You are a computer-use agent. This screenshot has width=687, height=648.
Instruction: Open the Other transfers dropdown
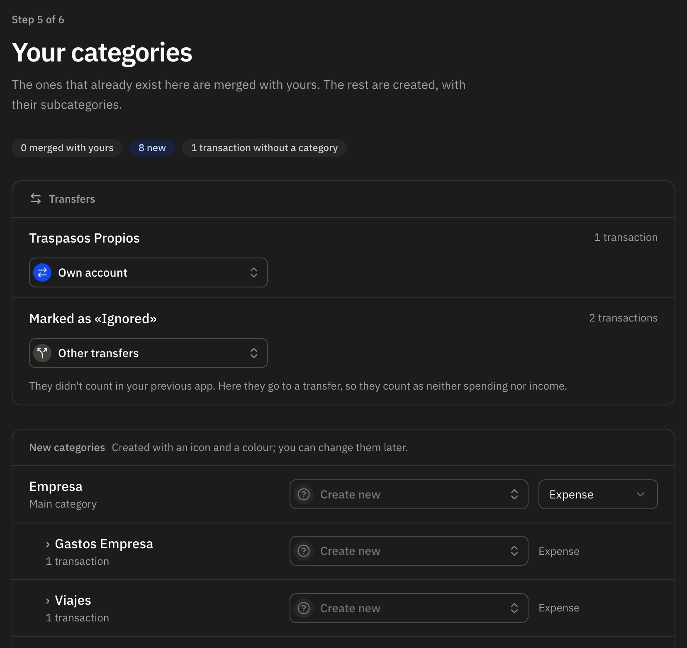(x=149, y=353)
